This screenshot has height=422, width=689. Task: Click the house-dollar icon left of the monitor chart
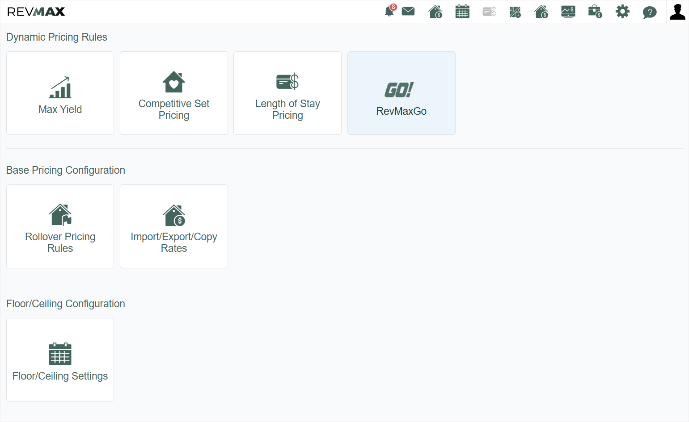(541, 12)
